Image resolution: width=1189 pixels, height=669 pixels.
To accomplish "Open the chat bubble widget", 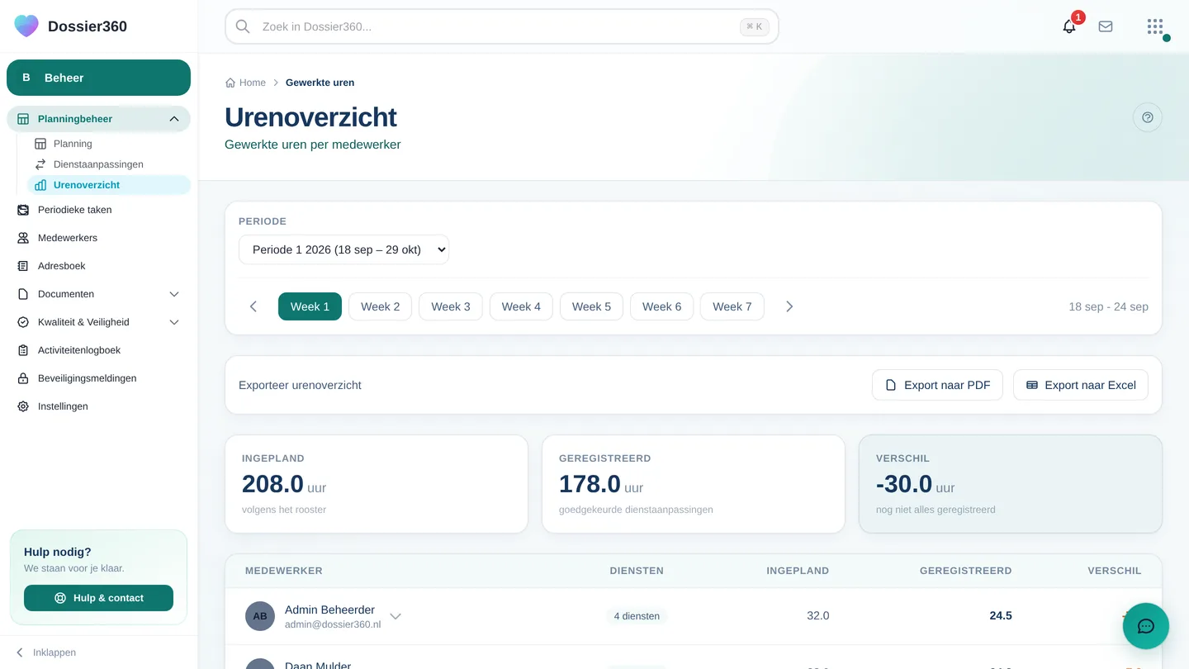I will [x=1146, y=626].
